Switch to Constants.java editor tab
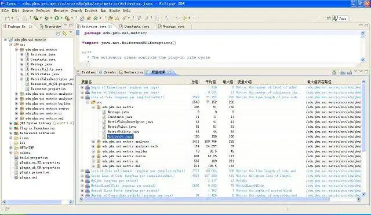The height and width of the screenshot is (215, 371). pyautogui.click(x=137, y=27)
